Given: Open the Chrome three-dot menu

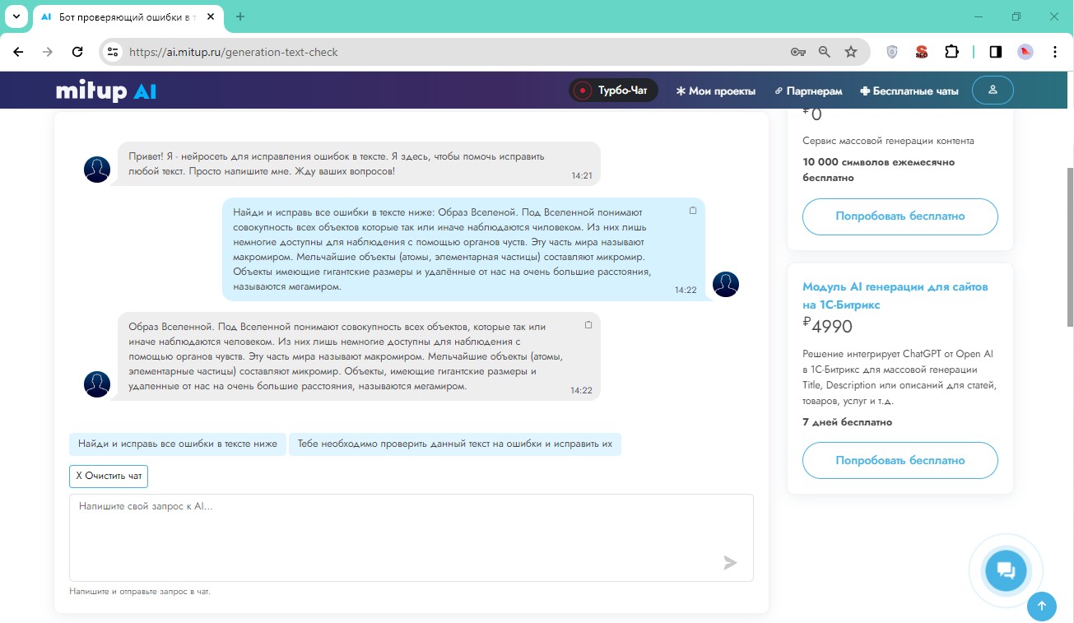Looking at the screenshot, I should pyautogui.click(x=1055, y=52).
